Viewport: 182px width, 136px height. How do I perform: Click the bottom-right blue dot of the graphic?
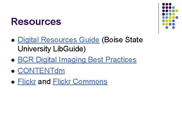(x=173, y=27)
